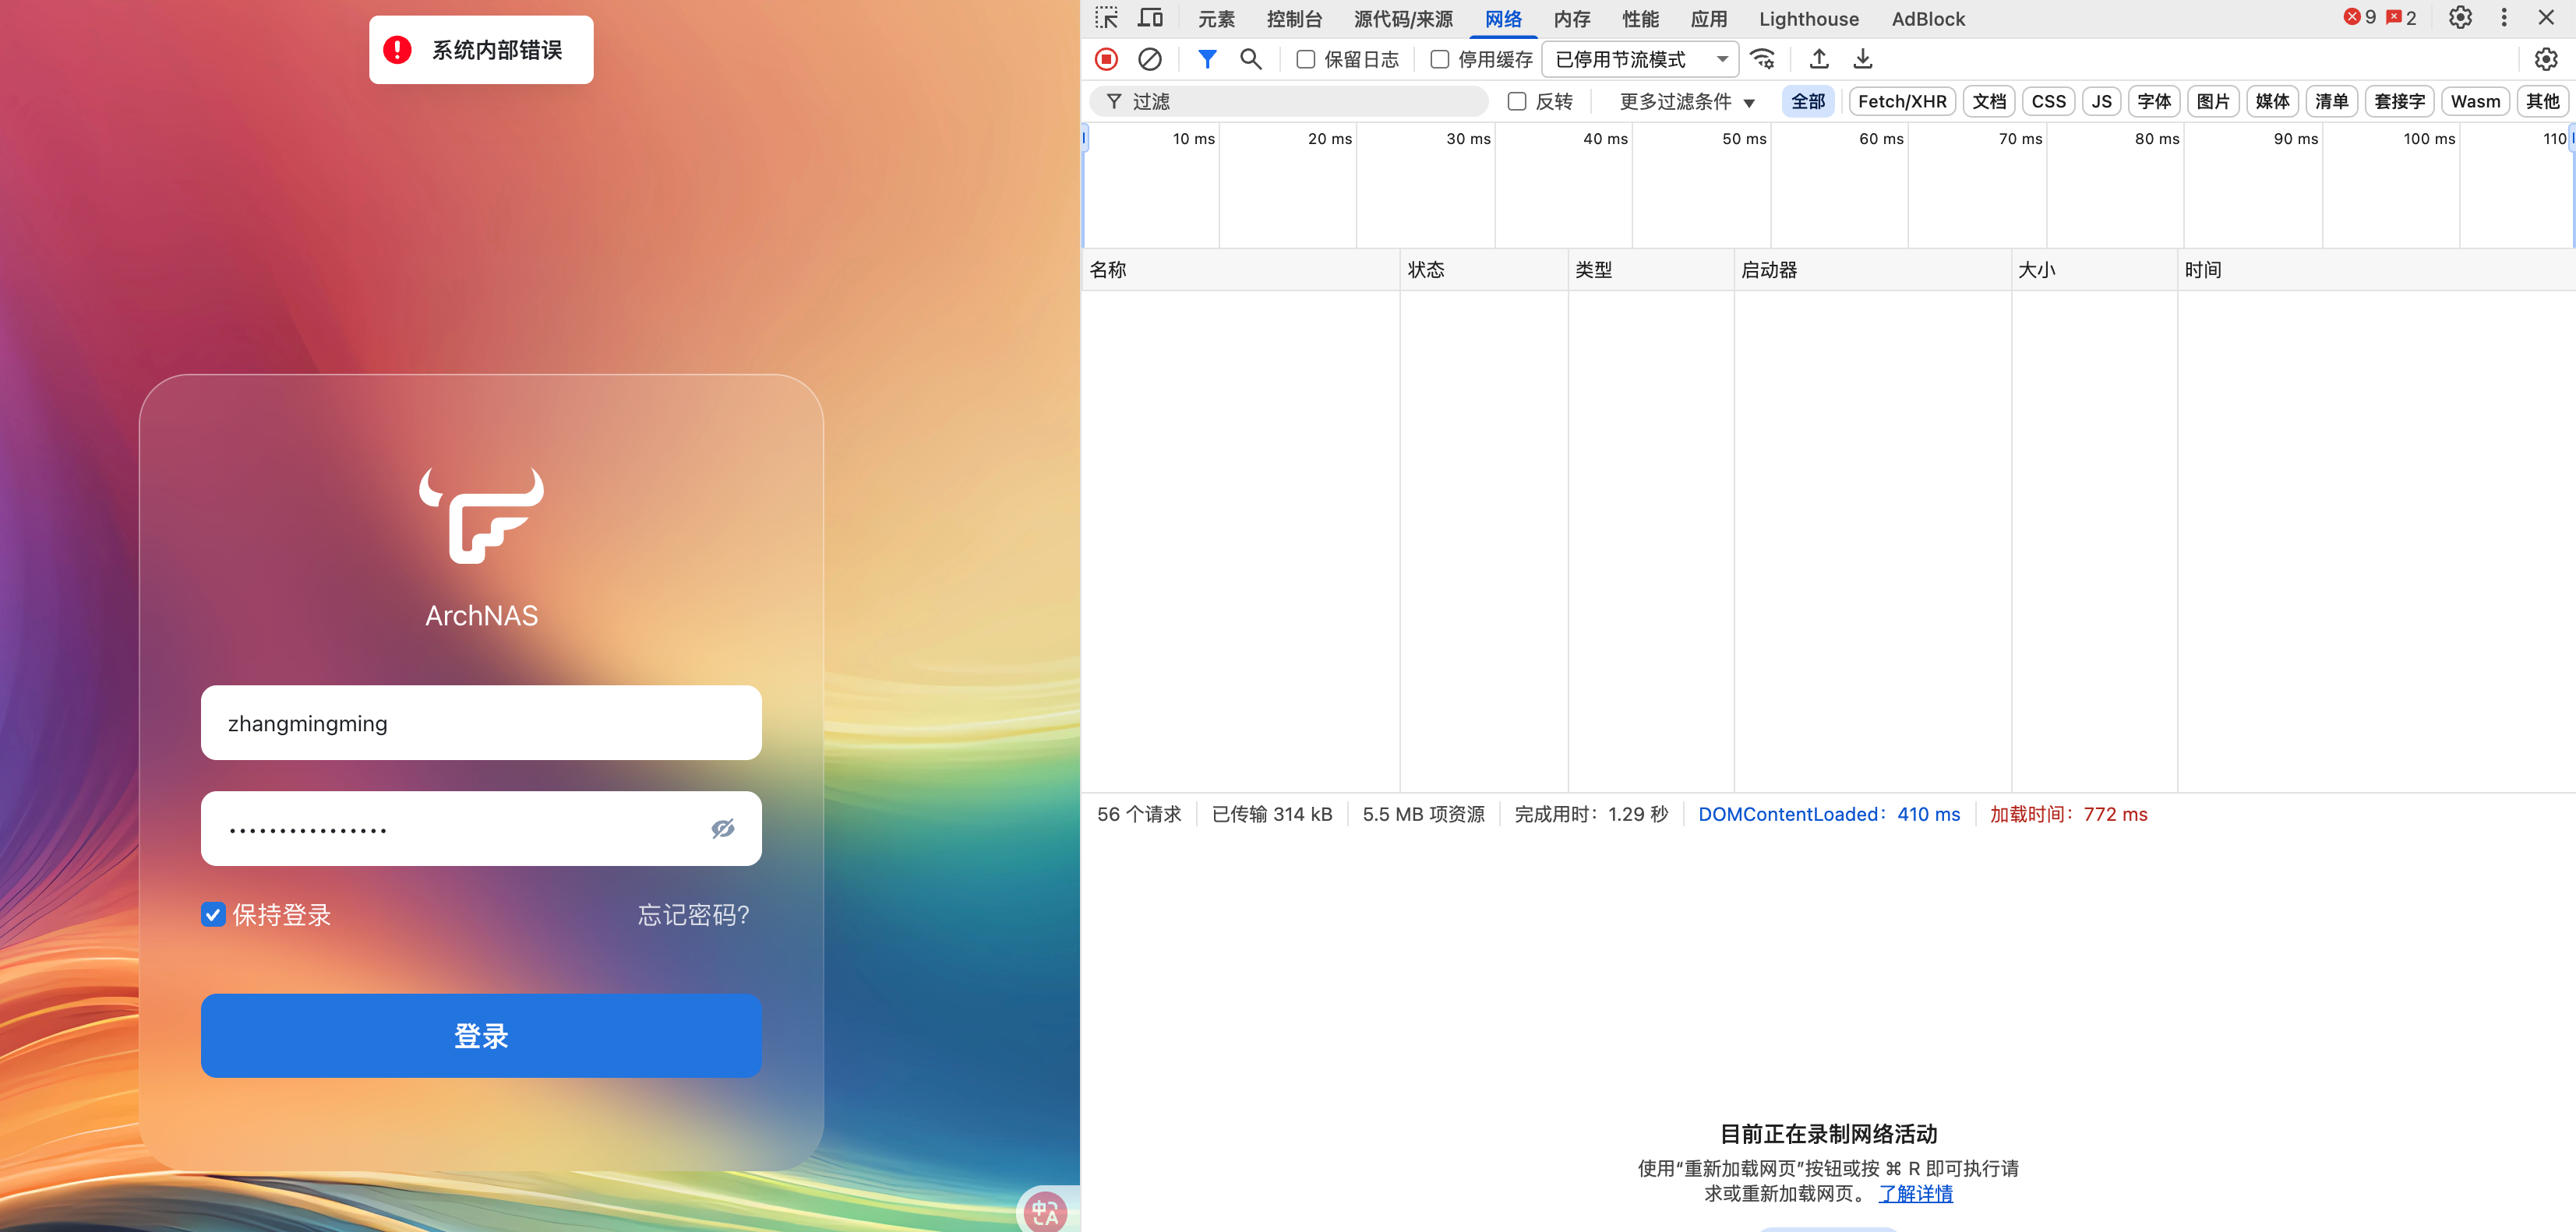Open network conditions wifi icon
This screenshot has height=1232, width=2576.
click(x=1763, y=59)
